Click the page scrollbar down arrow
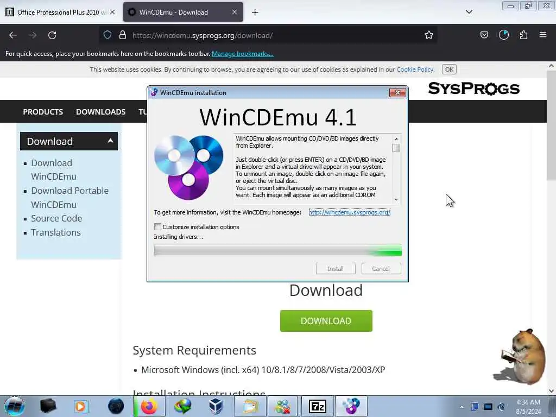 (552, 390)
